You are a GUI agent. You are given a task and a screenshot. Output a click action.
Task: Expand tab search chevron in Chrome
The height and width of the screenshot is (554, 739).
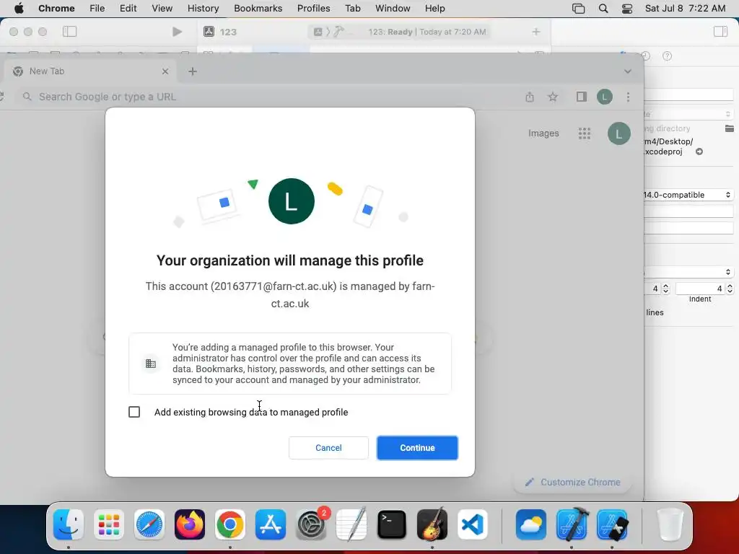pyautogui.click(x=627, y=71)
